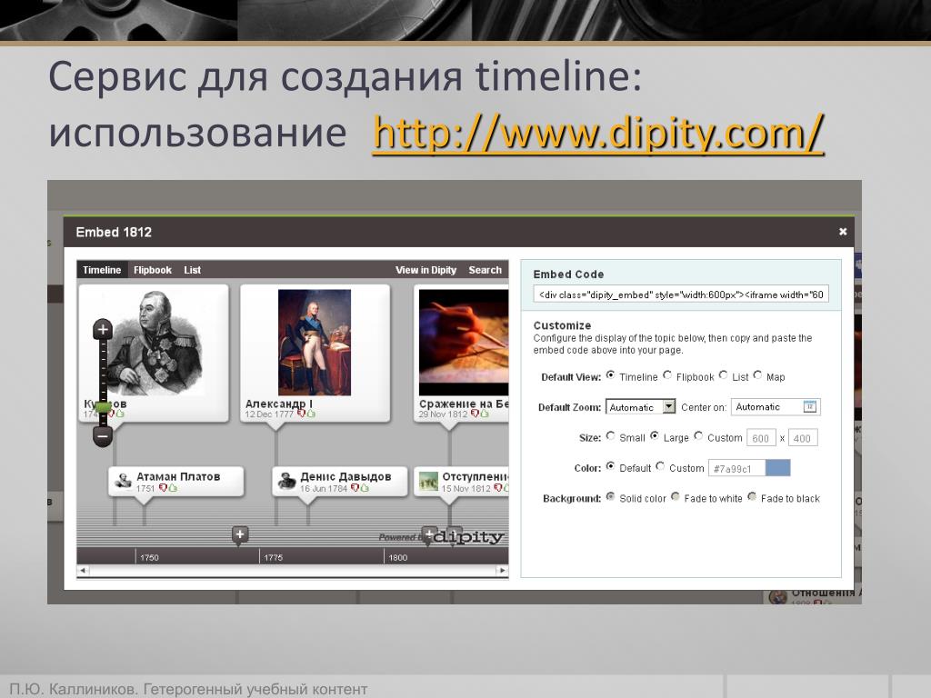Select List as the default view

tap(723, 375)
